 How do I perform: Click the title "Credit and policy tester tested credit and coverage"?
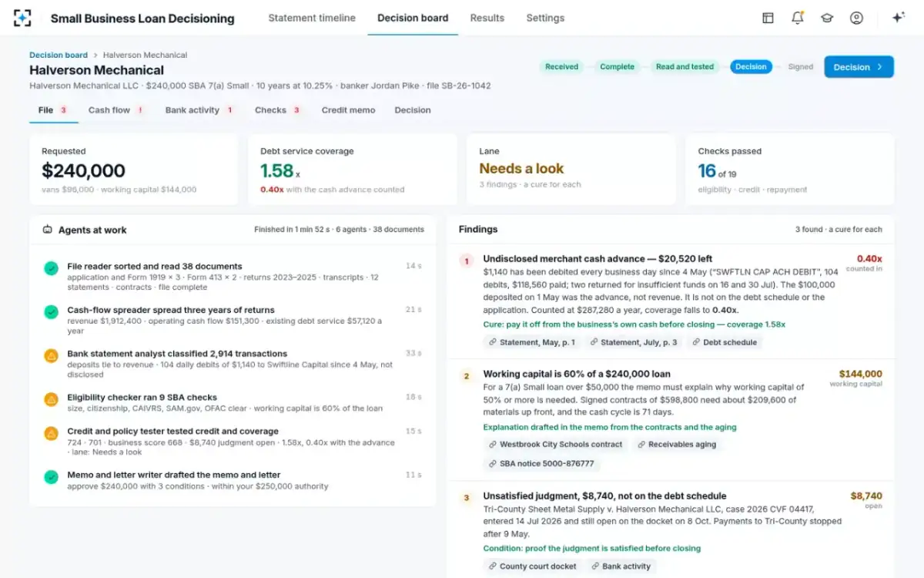click(172, 432)
